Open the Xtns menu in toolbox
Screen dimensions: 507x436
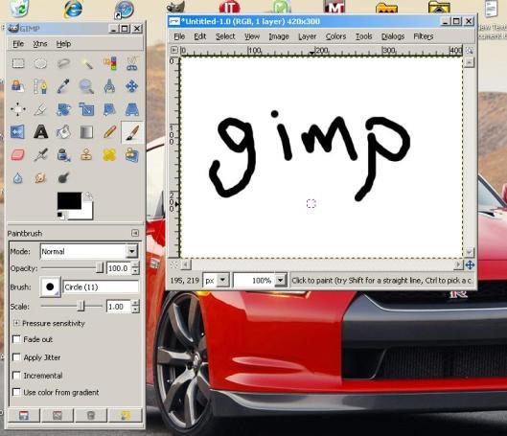[x=40, y=44]
